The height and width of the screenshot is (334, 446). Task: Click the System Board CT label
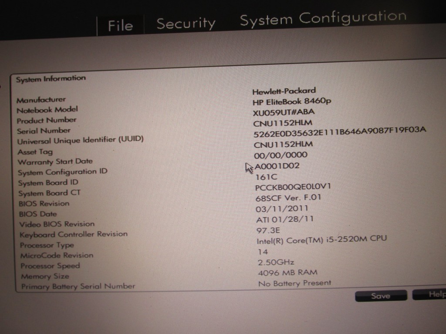point(50,193)
